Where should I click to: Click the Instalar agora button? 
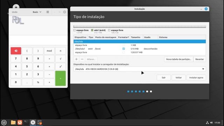(196, 78)
